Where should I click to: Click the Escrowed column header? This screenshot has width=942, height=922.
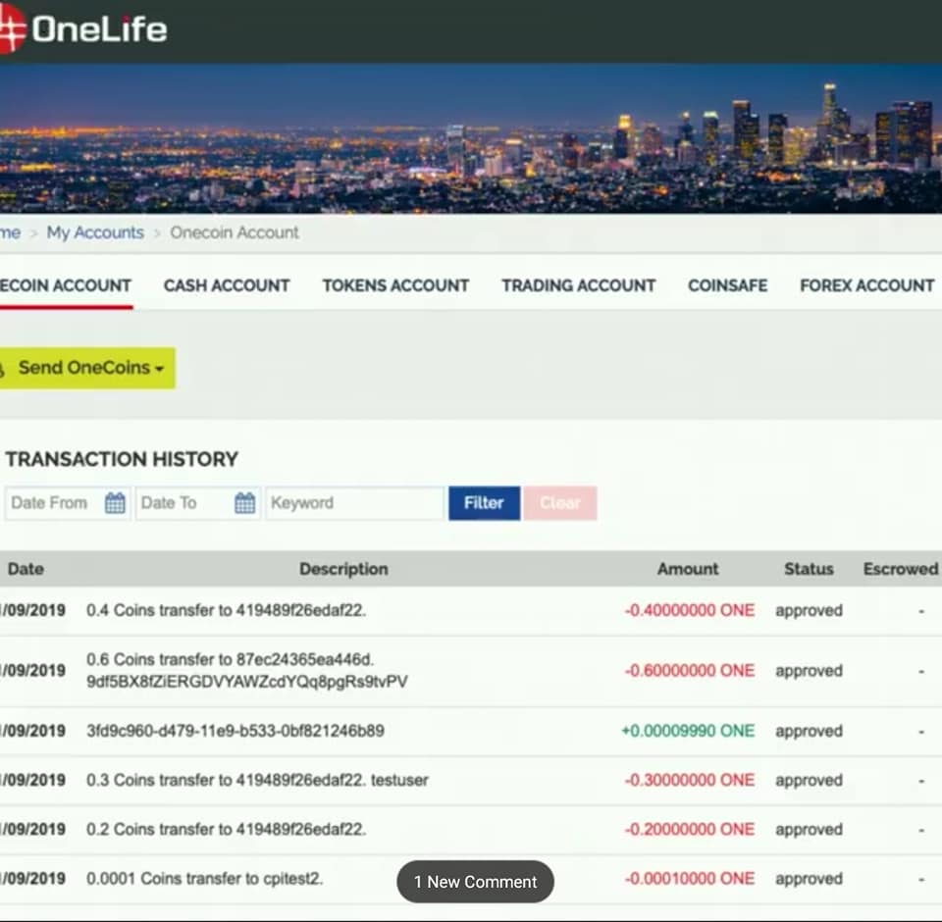pos(901,569)
